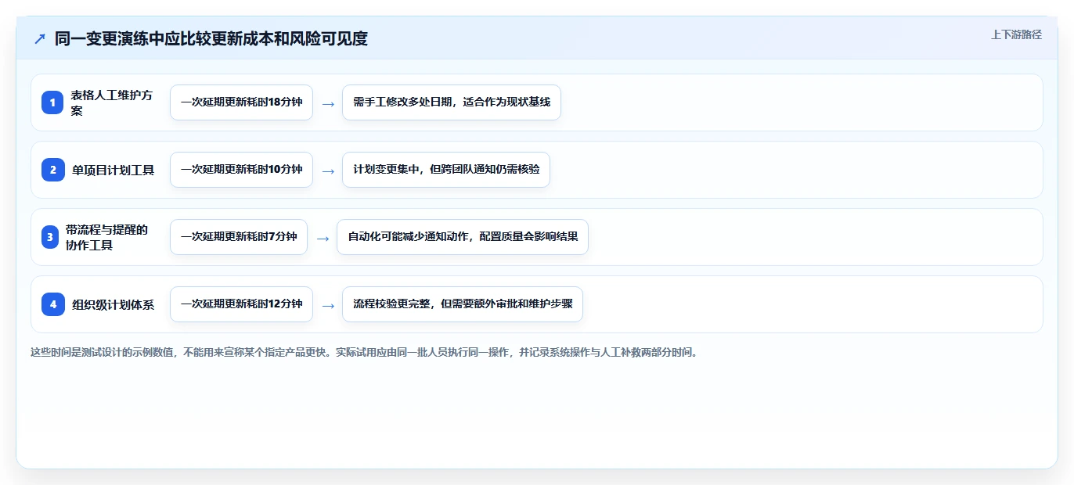Click the panel title 同一变更演练中应比较更新成本和风险可见度

[211, 38]
